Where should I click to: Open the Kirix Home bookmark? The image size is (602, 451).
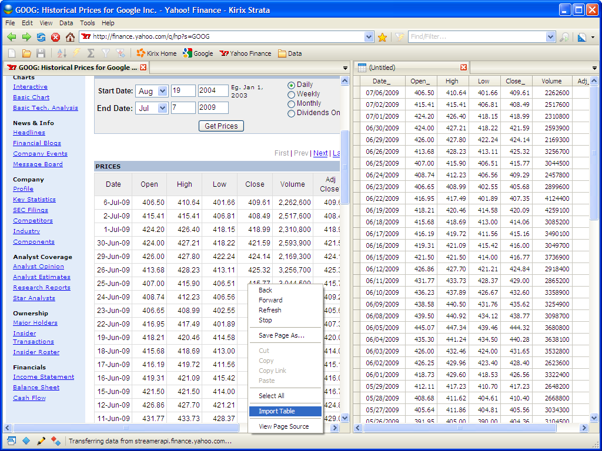pos(156,53)
